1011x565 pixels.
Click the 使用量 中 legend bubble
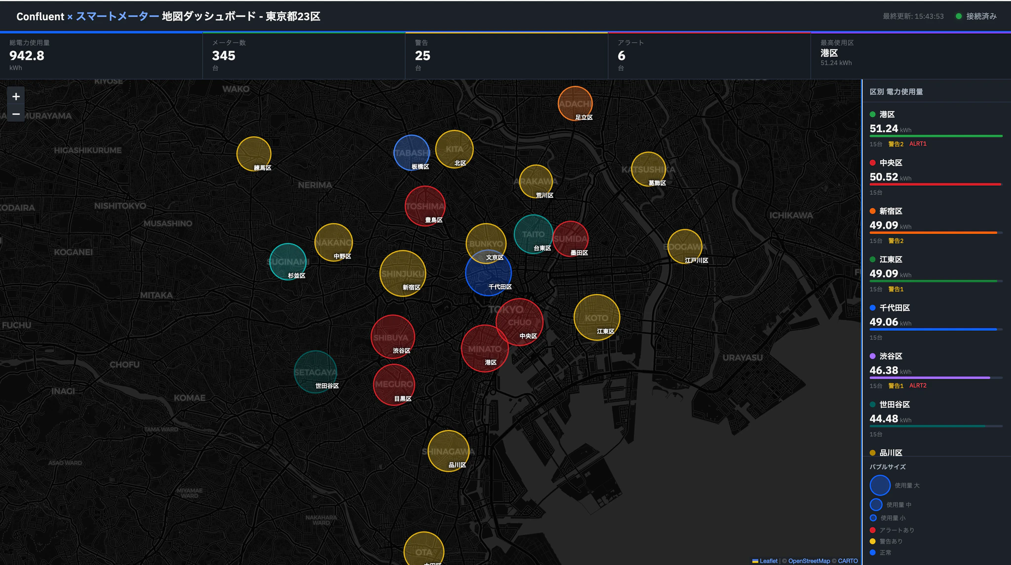876,504
